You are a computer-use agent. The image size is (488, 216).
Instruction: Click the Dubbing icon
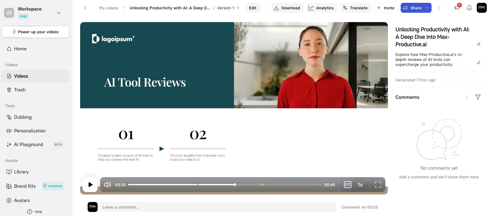click(x=9, y=117)
